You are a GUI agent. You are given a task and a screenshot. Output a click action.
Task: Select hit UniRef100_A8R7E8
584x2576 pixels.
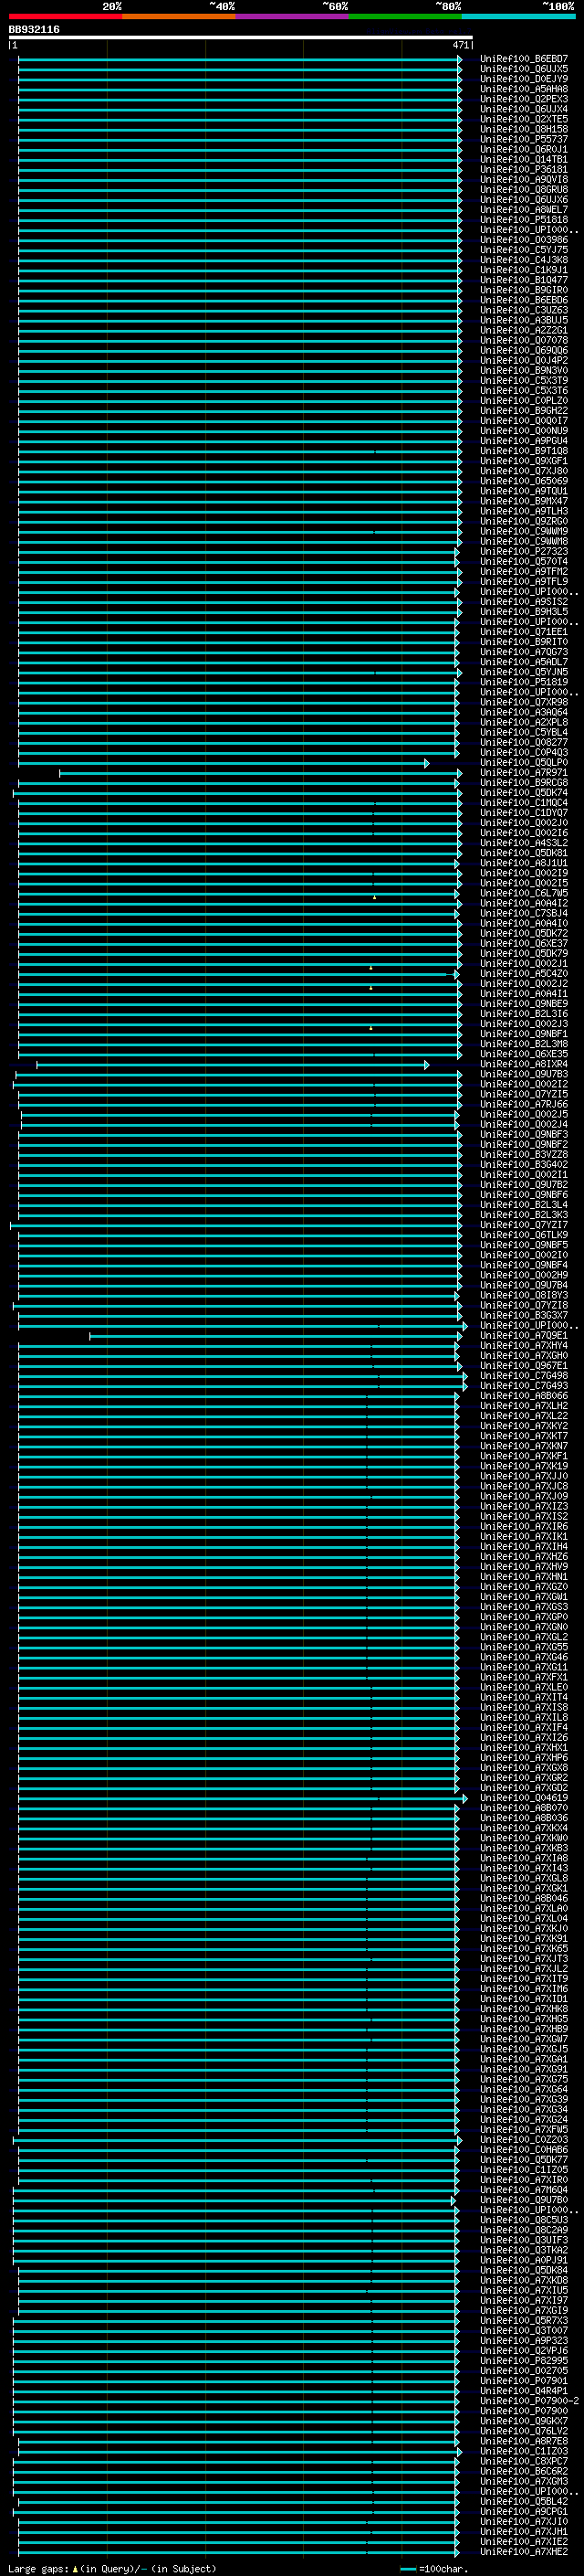[524, 2441]
